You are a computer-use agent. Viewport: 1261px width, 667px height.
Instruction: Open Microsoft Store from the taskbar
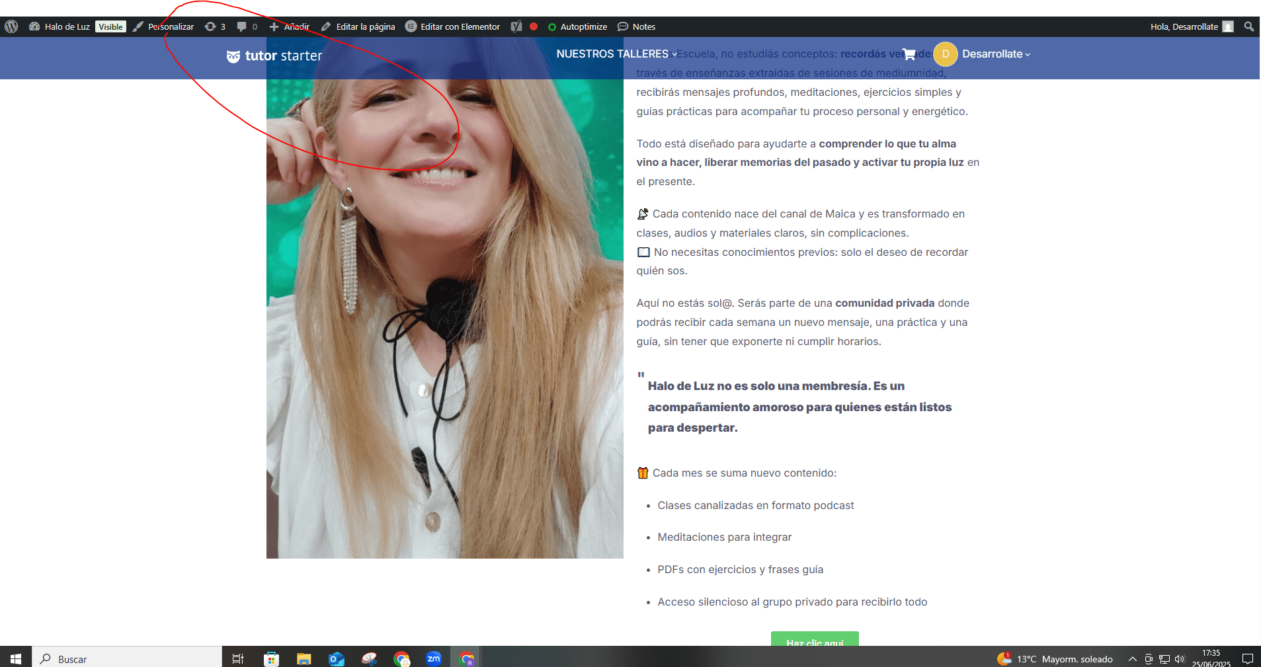pos(271,658)
